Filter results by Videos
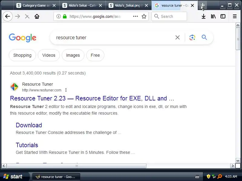This screenshot has height=181, width=242. 49,55
